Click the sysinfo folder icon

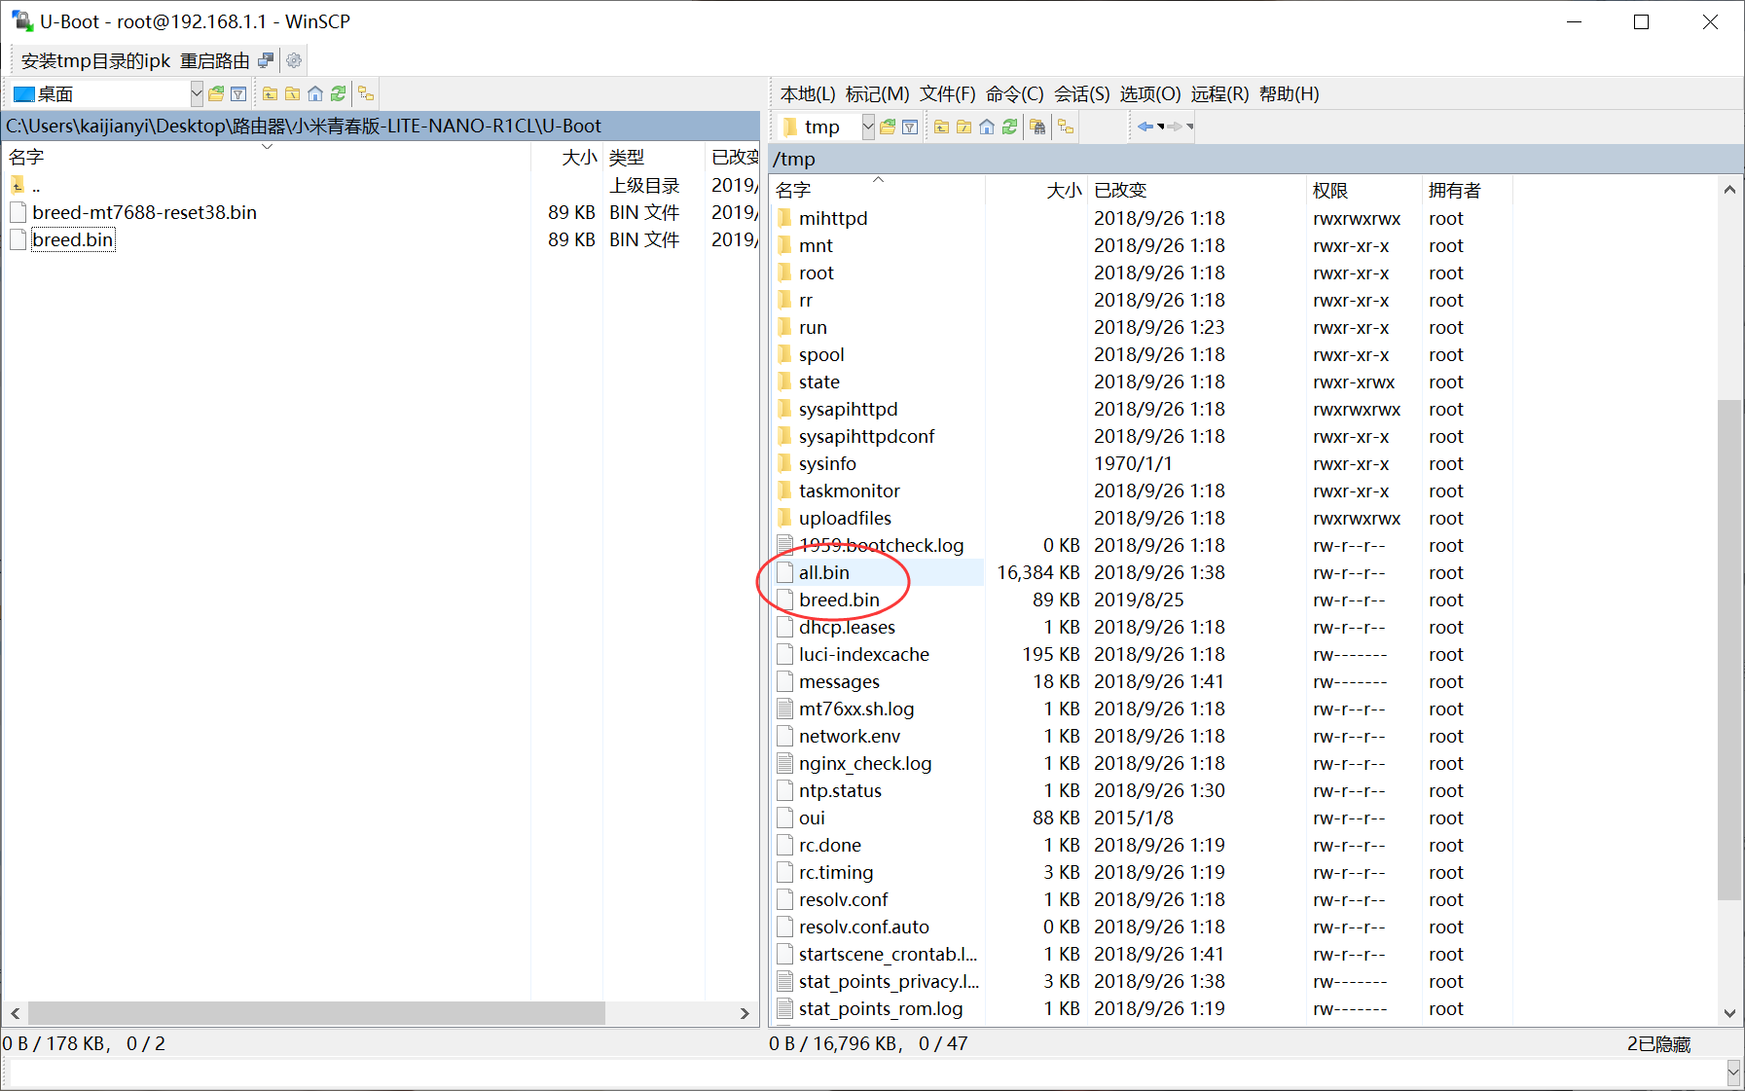tap(785, 463)
